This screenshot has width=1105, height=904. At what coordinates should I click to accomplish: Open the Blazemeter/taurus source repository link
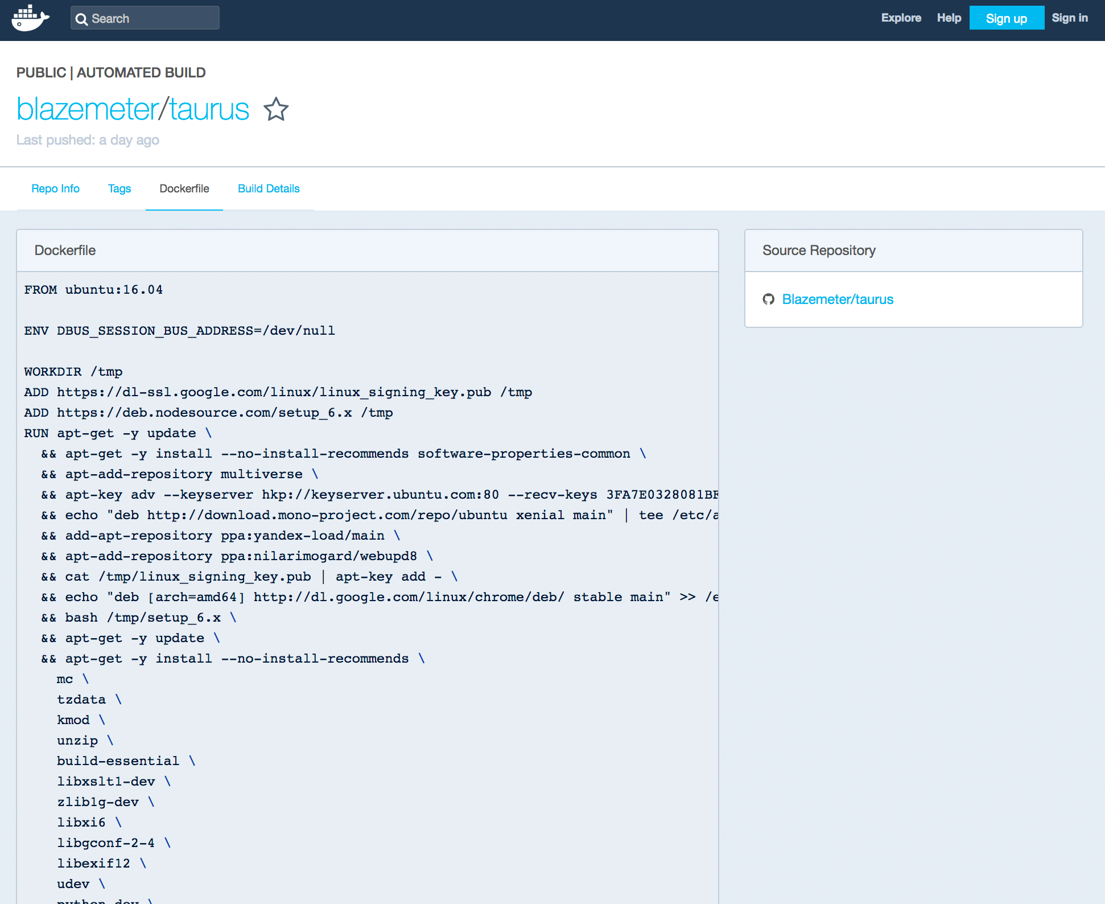pos(838,299)
